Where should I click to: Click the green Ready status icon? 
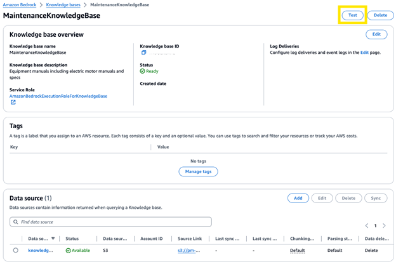pyautogui.click(x=143, y=71)
